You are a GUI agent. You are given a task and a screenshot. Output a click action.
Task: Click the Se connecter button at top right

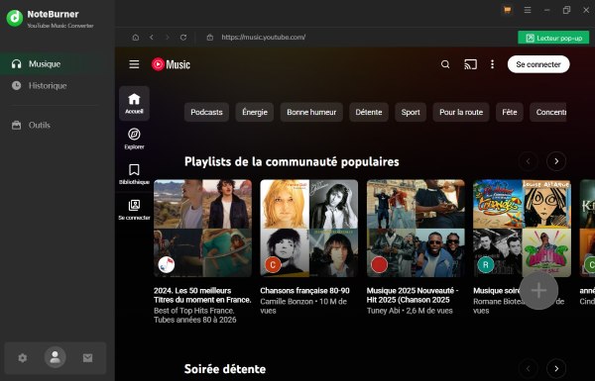pos(538,64)
